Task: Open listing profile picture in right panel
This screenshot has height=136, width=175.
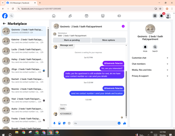Action: pyautogui.click(x=150, y=29)
